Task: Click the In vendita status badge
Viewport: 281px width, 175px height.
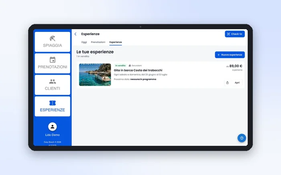Action: coord(120,66)
